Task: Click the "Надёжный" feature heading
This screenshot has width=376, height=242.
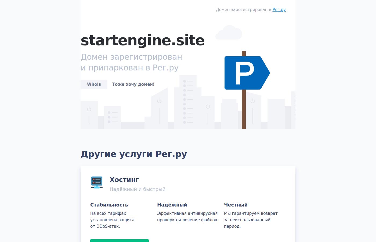Action: pyautogui.click(x=172, y=205)
